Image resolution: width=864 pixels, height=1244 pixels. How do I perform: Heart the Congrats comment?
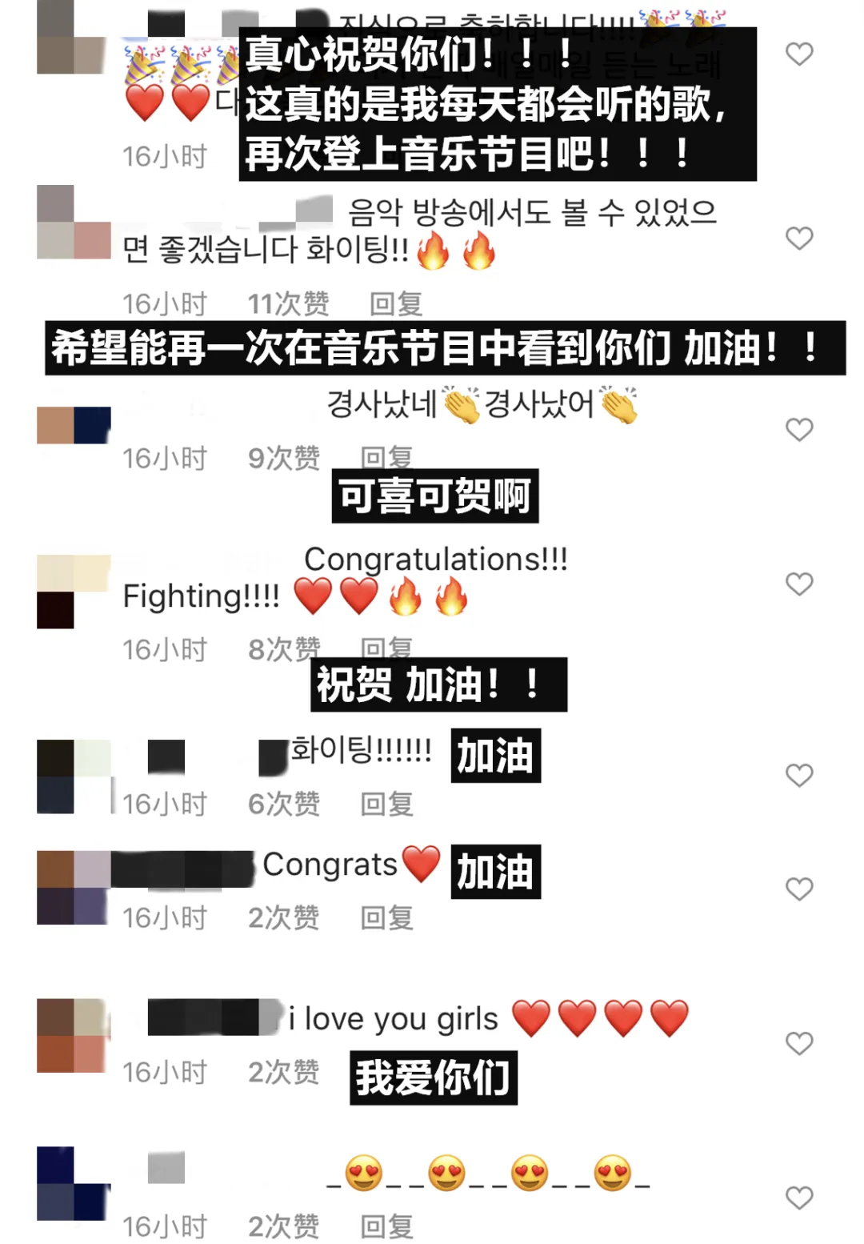[799, 889]
